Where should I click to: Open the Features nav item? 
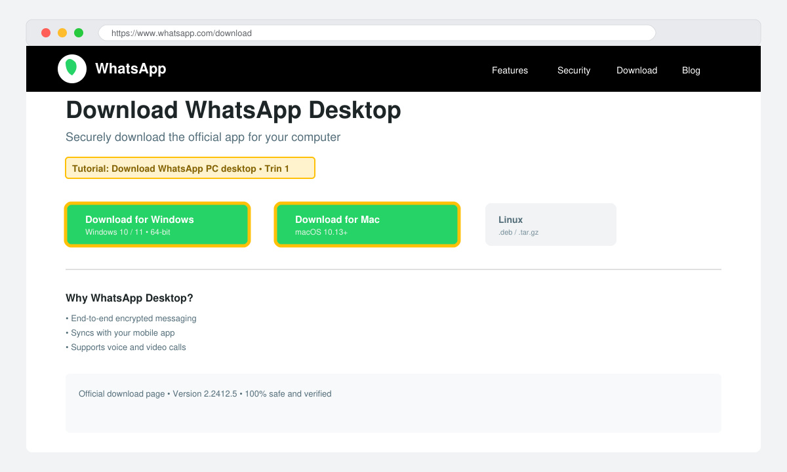click(x=510, y=70)
